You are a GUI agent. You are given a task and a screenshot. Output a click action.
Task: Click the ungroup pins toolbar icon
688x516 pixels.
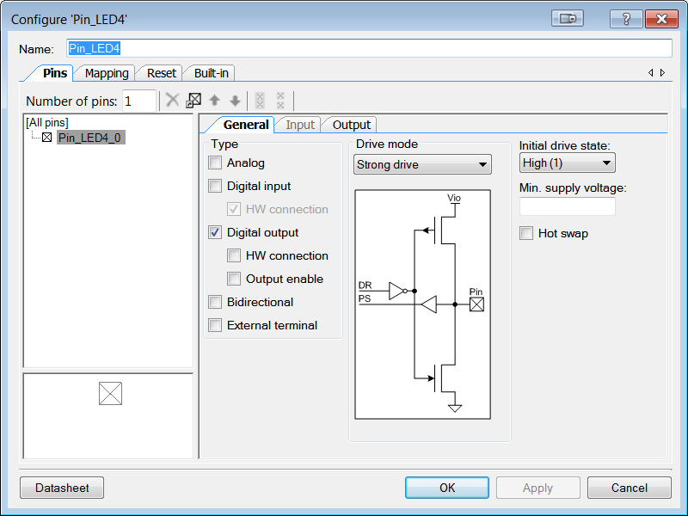[279, 101]
